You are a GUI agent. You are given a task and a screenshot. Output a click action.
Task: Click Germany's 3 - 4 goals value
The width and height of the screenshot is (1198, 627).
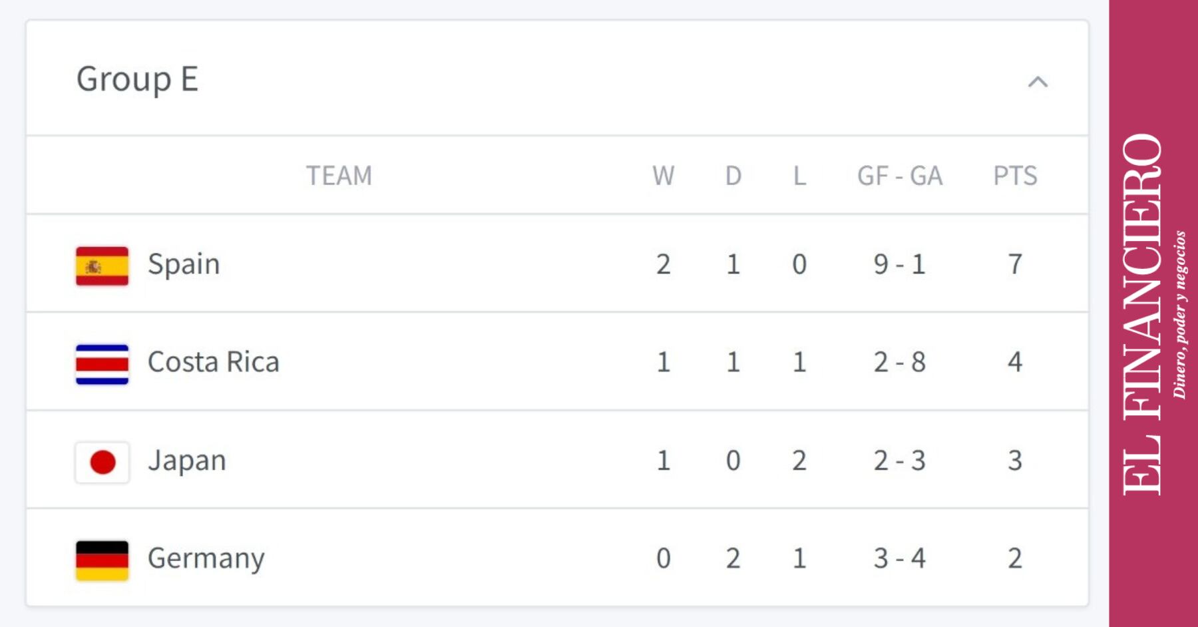tap(899, 558)
